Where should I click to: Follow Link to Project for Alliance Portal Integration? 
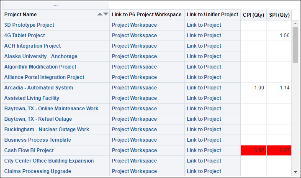coord(204,77)
